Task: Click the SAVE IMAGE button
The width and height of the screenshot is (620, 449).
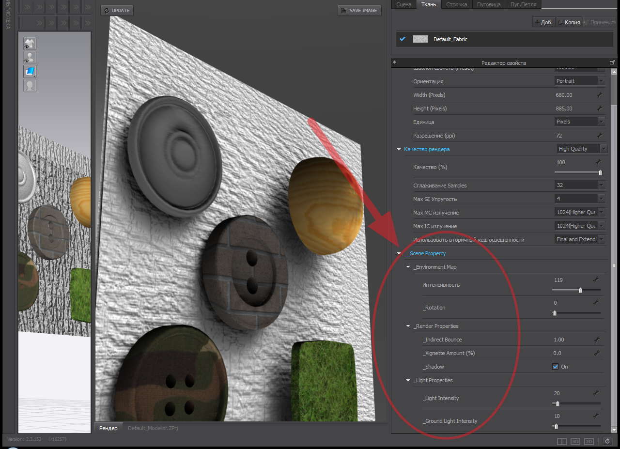Action: [359, 10]
